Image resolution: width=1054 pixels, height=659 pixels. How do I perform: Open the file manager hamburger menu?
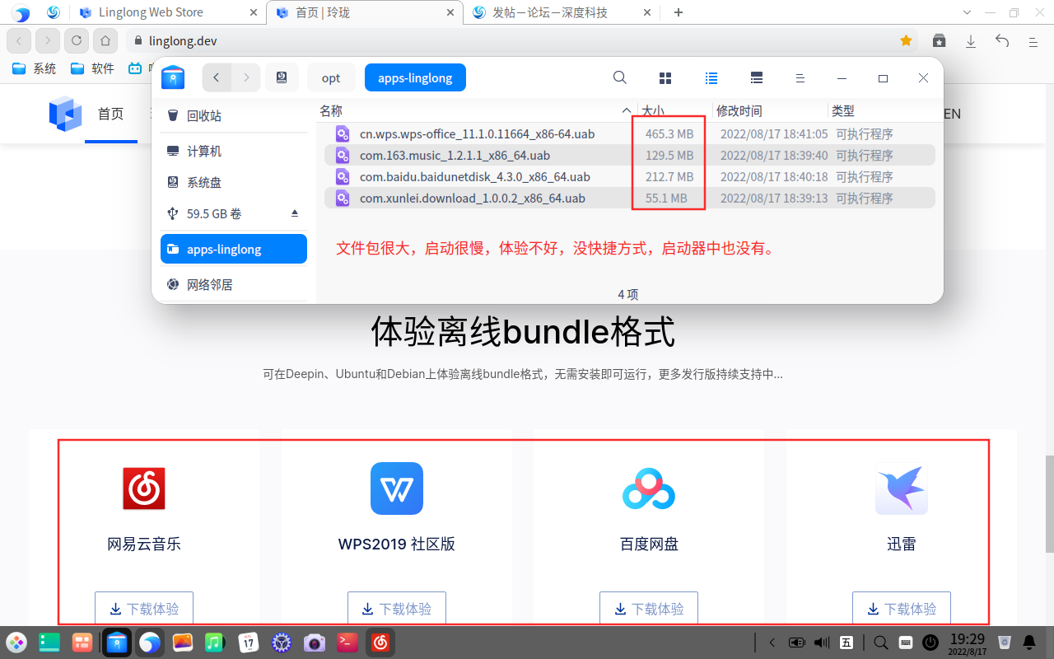[800, 77]
